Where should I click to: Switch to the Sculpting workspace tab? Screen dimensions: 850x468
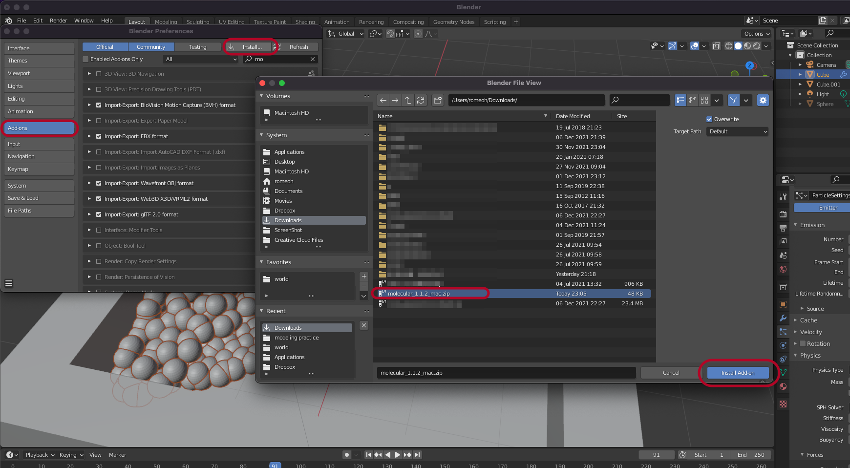198,22
